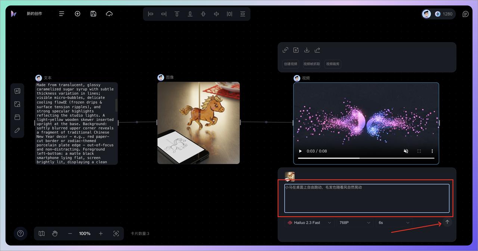This screenshot has width=478, height=251.
Task: Align cards to vertical center
Action: 203,14
